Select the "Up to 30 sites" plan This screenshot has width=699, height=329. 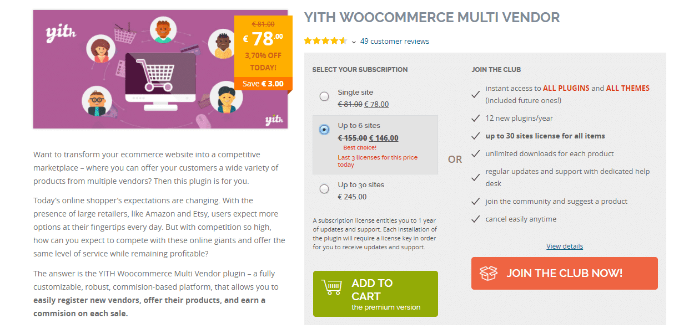coord(324,189)
